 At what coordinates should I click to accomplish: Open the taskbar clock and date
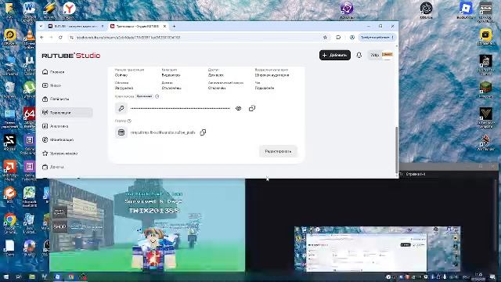[x=478, y=277]
